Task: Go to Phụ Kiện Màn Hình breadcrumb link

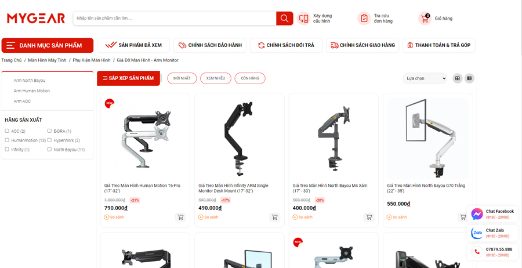Action: point(92,60)
